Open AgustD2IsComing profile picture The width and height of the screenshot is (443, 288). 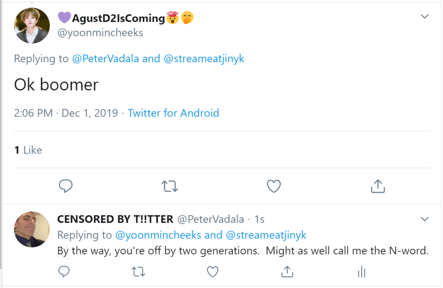[32, 25]
